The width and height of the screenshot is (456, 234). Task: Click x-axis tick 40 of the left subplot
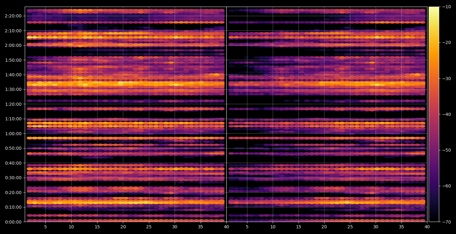point(226,227)
